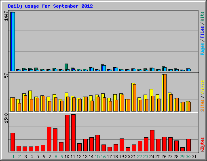Click the cyan Pages legend label
The image size is (207, 161).
tap(203, 49)
